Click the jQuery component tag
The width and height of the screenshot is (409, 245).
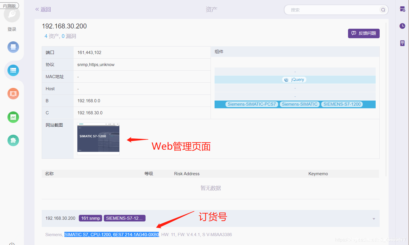294,80
